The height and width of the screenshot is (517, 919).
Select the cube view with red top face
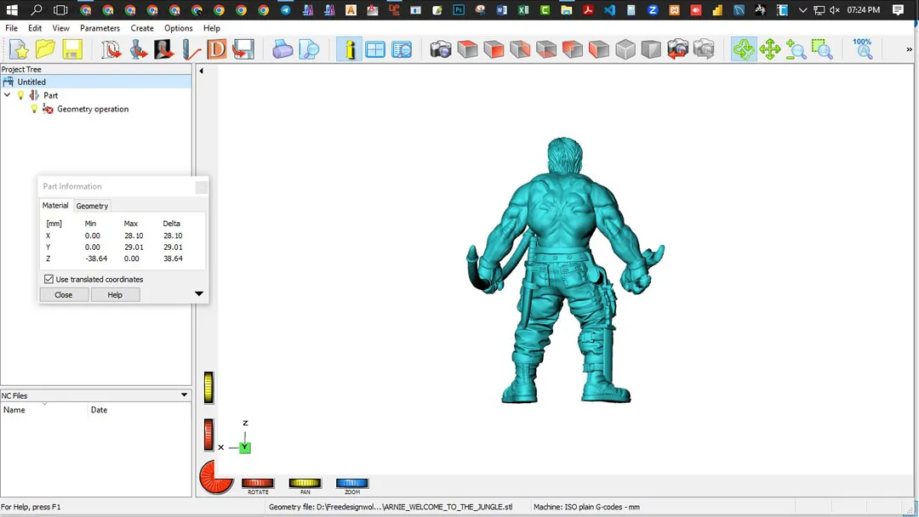(467, 50)
